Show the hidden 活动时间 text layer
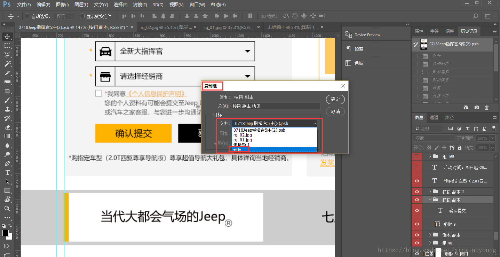 417,168
